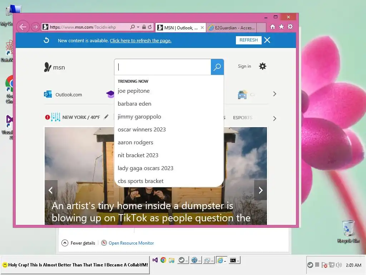
Task: Click 'Click here to refresh the page' link
Action: point(140,41)
